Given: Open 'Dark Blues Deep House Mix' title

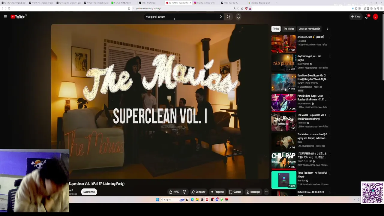Looking at the screenshot, I should coord(312,77).
